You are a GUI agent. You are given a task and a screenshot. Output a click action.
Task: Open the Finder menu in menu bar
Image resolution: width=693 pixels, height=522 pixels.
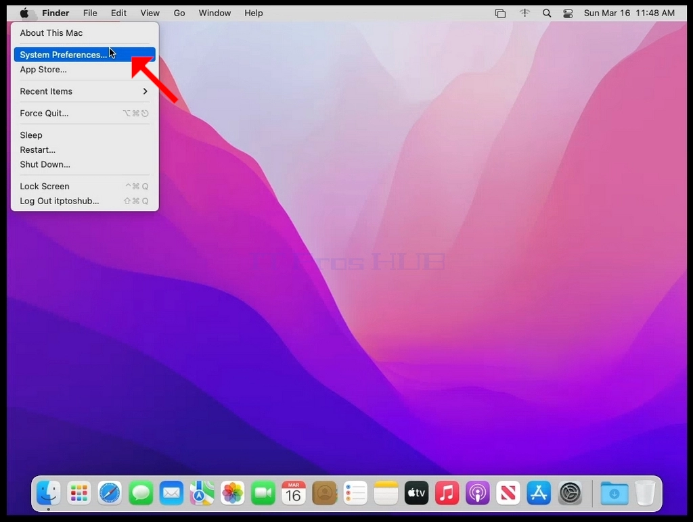[55, 14]
